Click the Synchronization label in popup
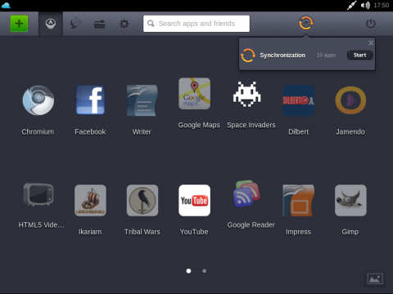Image resolution: width=393 pixels, height=294 pixels. pyautogui.click(x=282, y=55)
